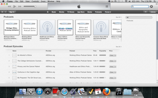158x98 pixels.
Task: Switch to the iTunes U tab
Action: (x=108, y=12)
